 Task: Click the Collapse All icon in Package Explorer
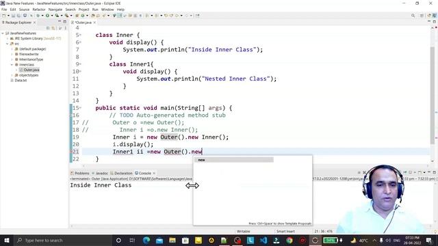point(48,28)
